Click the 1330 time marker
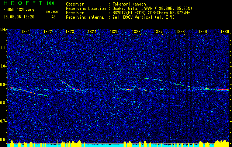Viewport: 232px width, 147px height. [225, 32]
